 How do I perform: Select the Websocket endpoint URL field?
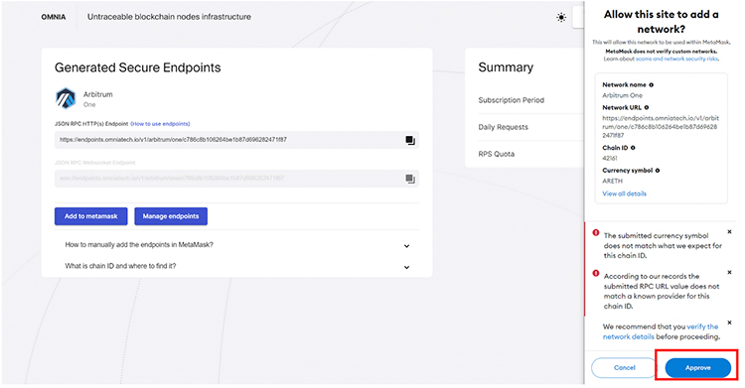[x=236, y=179]
